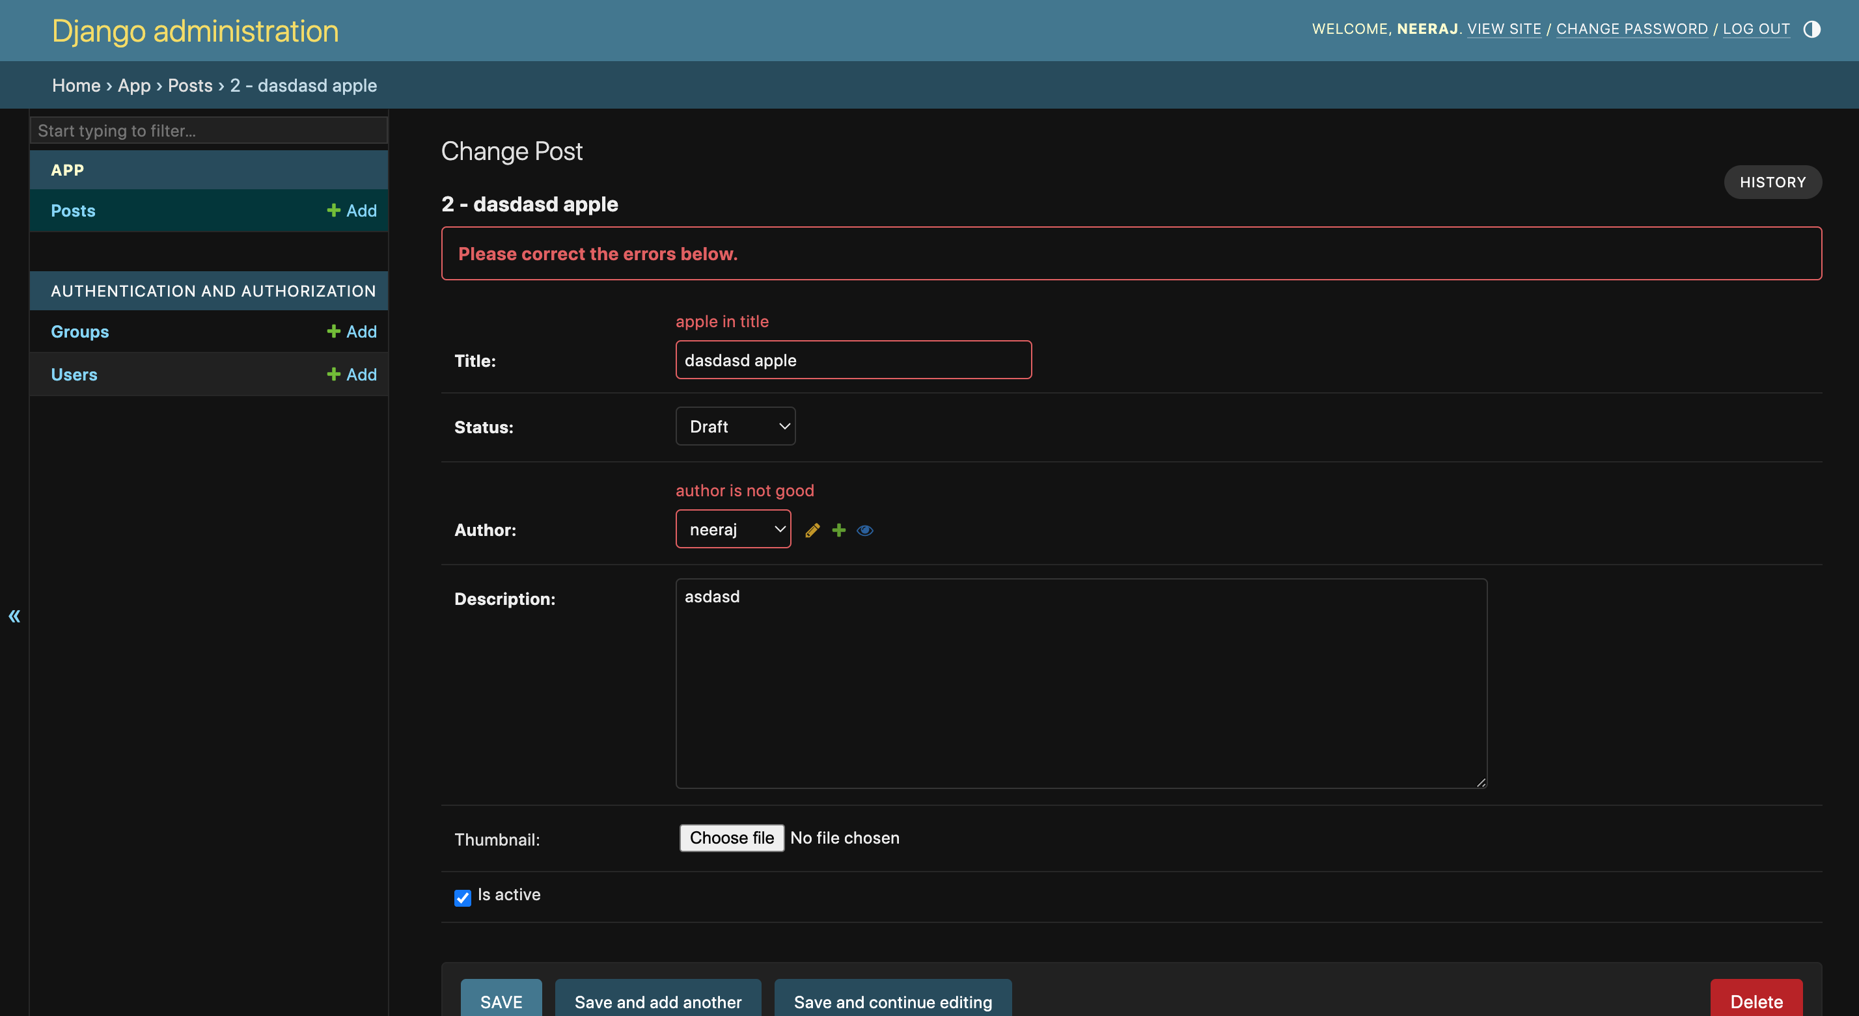Click the eye icon to view selected author

tap(864, 531)
